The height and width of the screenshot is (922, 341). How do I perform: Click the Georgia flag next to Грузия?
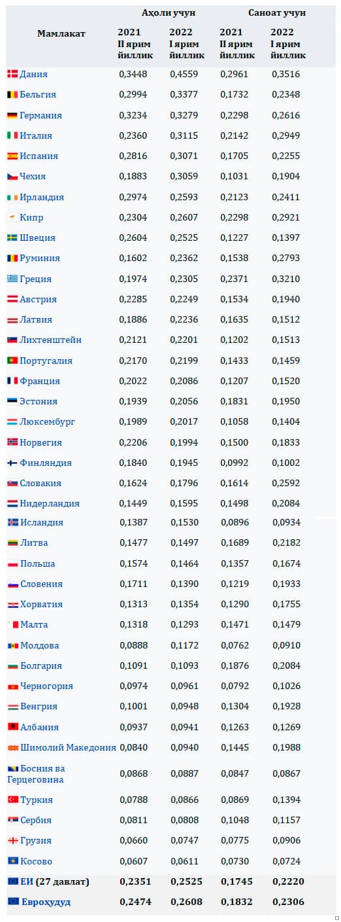(x=12, y=840)
